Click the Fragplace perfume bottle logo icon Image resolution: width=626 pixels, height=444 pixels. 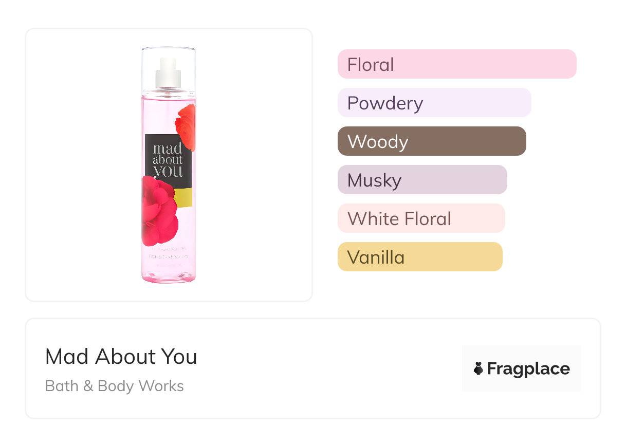coord(478,368)
